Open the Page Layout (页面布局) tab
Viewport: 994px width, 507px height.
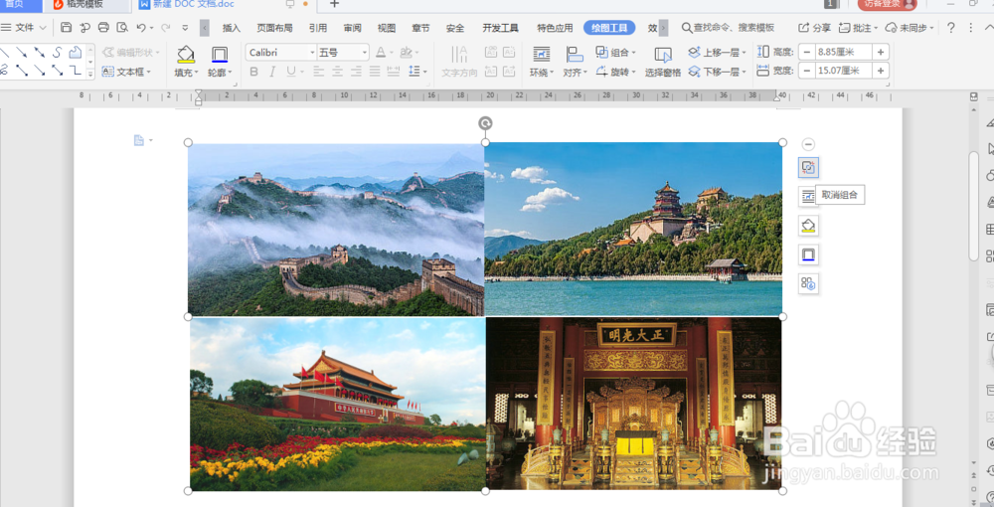(x=274, y=28)
